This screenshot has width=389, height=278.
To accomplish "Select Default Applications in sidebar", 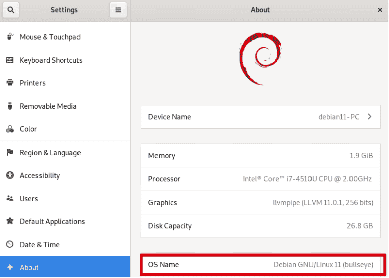I will click(65, 221).
